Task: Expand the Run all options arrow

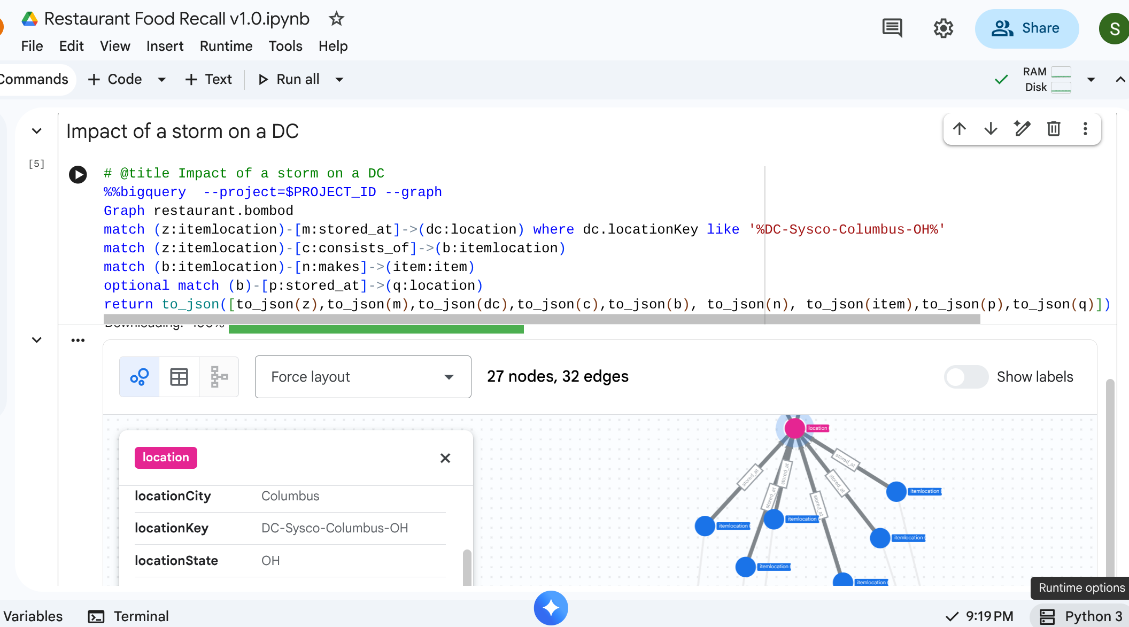Action: click(x=339, y=80)
